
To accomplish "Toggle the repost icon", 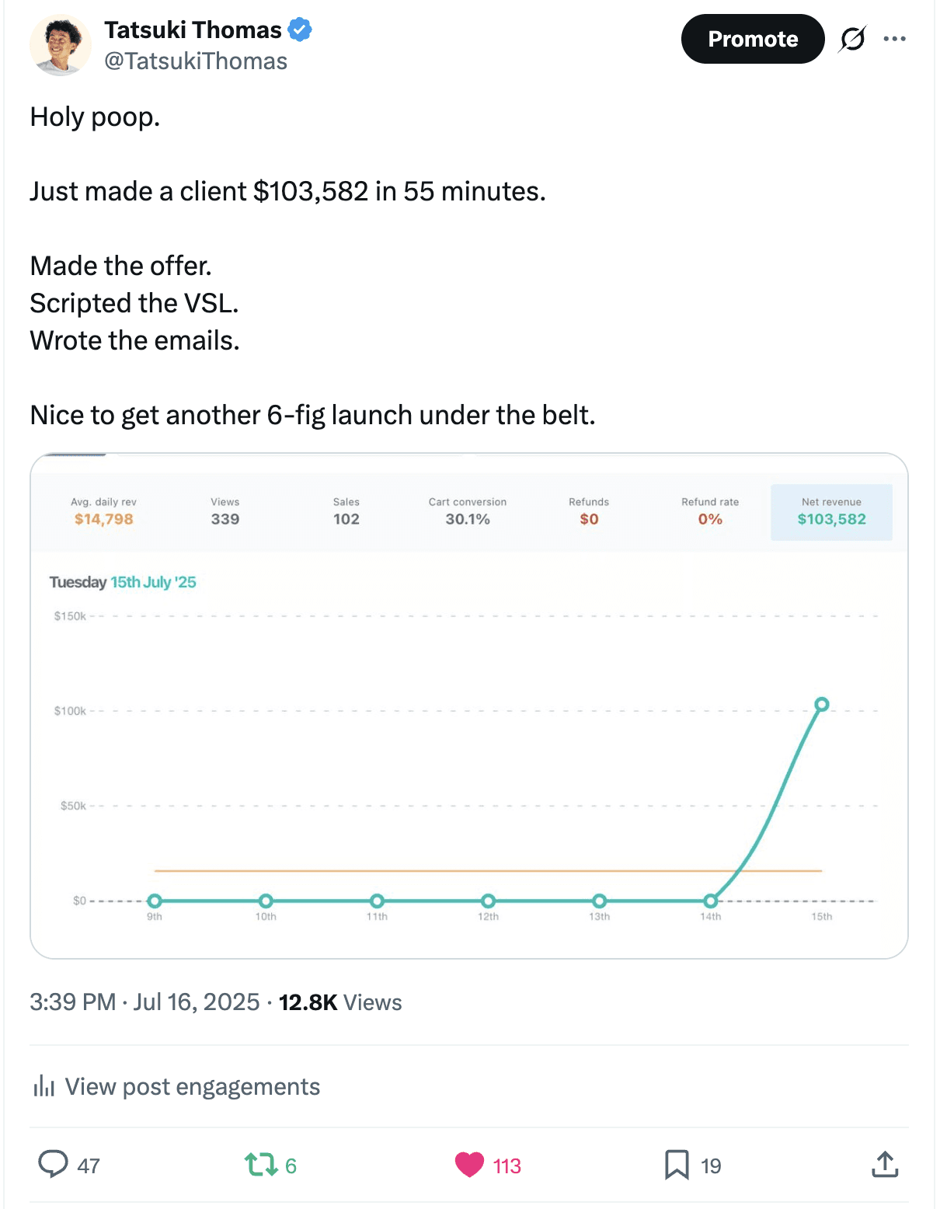I will [x=261, y=1165].
